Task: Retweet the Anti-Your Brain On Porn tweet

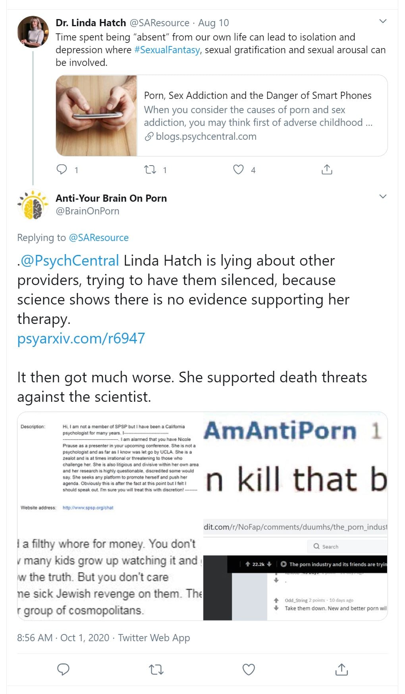Action: pos(156,670)
